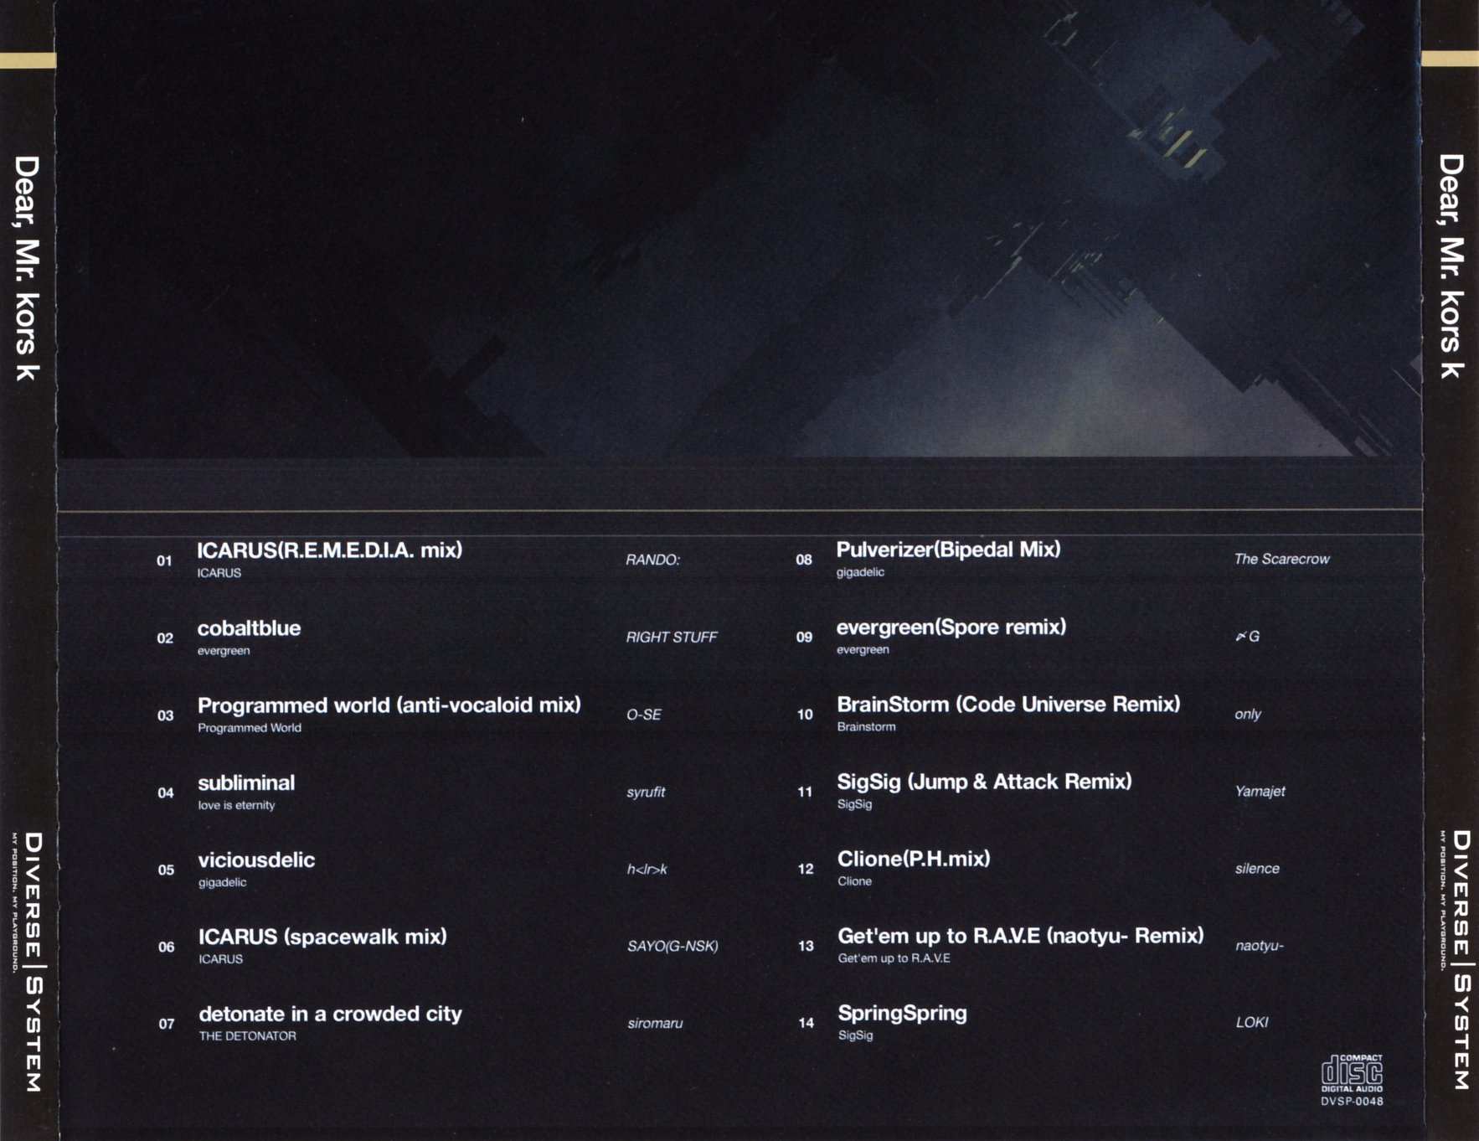Select the cobaltblue track title

click(249, 628)
